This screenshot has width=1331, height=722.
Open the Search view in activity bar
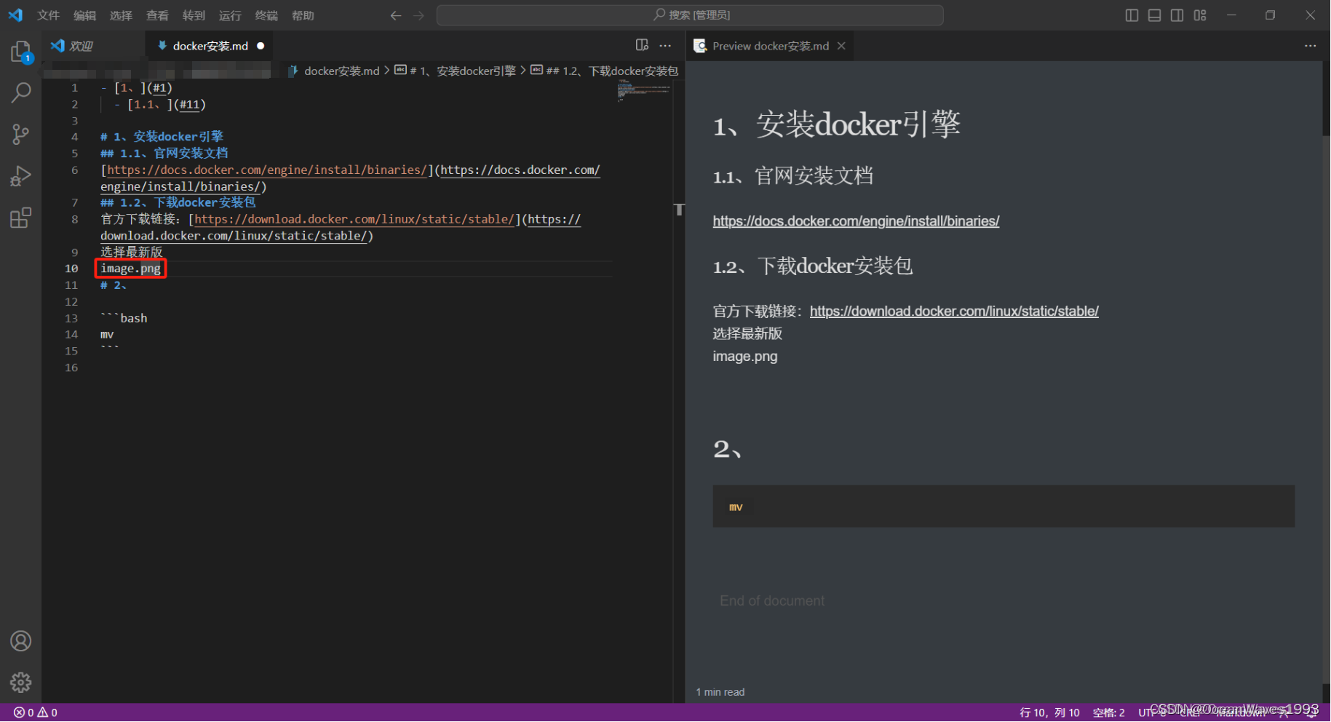coord(20,92)
